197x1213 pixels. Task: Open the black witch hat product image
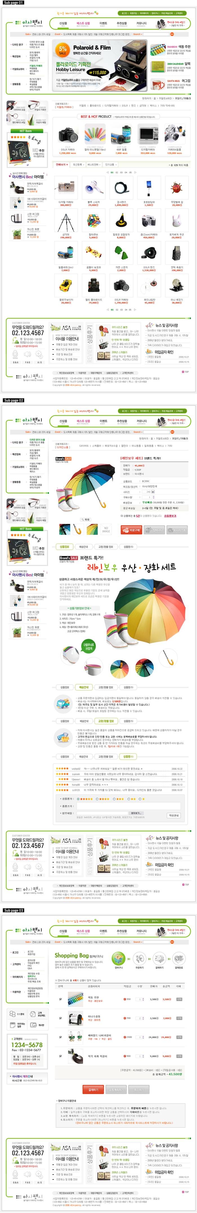click(x=121, y=221)
